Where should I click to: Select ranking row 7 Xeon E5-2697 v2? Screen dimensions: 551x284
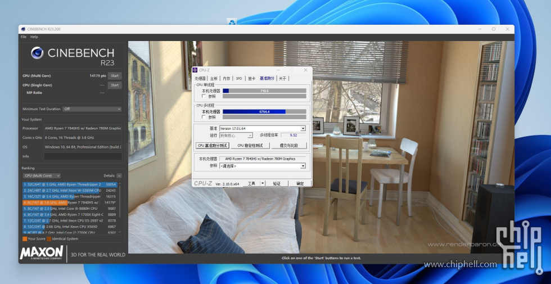[70, 220]
